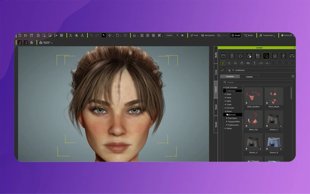The height and width of the screenshot is (194, 310).
Task: Open the Actor category with two figures
Action: [x=232, y=56]
